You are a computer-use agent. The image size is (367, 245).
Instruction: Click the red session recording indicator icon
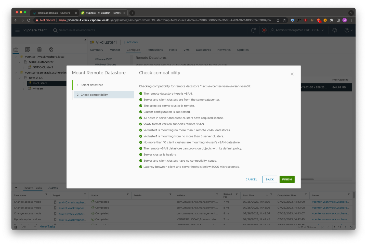click(x=264, y=30)
